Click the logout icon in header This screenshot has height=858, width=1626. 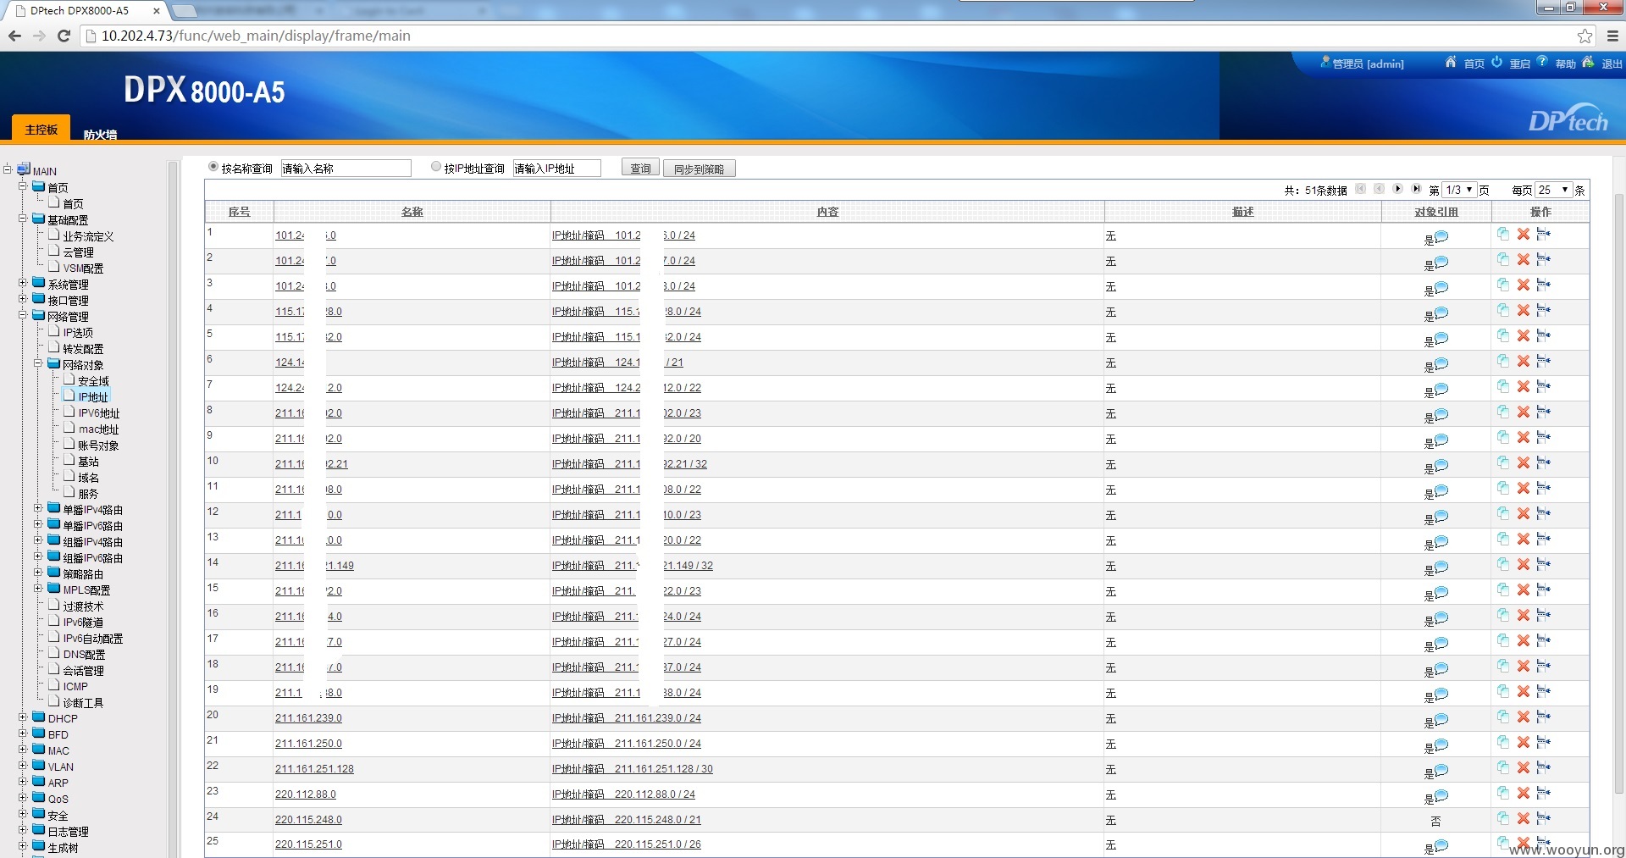click(1588, 62)
